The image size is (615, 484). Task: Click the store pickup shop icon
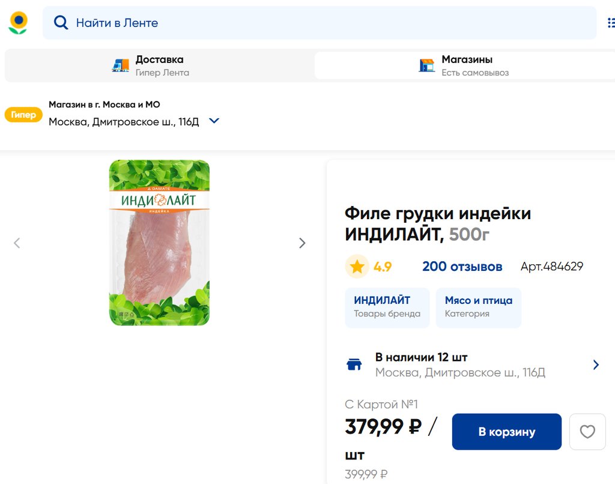(426, 65)
